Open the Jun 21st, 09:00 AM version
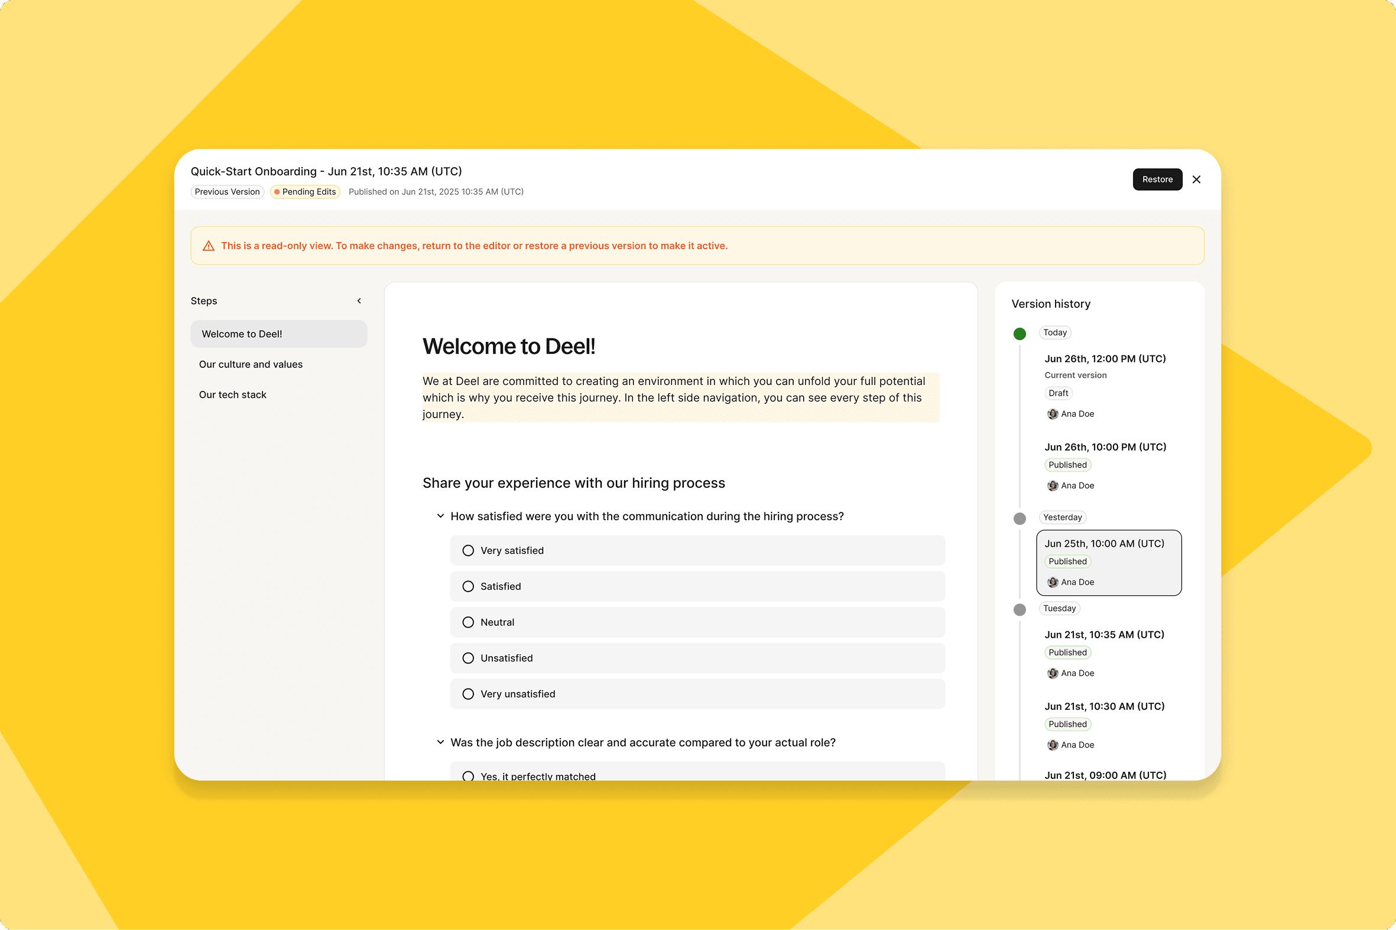1396x930 pixels. (1105, 775)
